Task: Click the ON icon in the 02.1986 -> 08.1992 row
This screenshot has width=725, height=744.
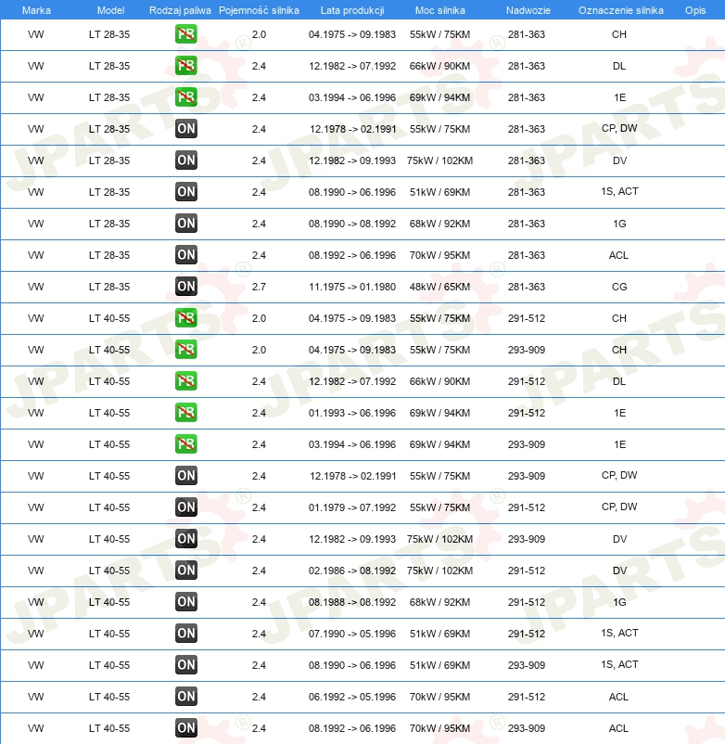Action: pyautogui.click(x=185, y=571)
